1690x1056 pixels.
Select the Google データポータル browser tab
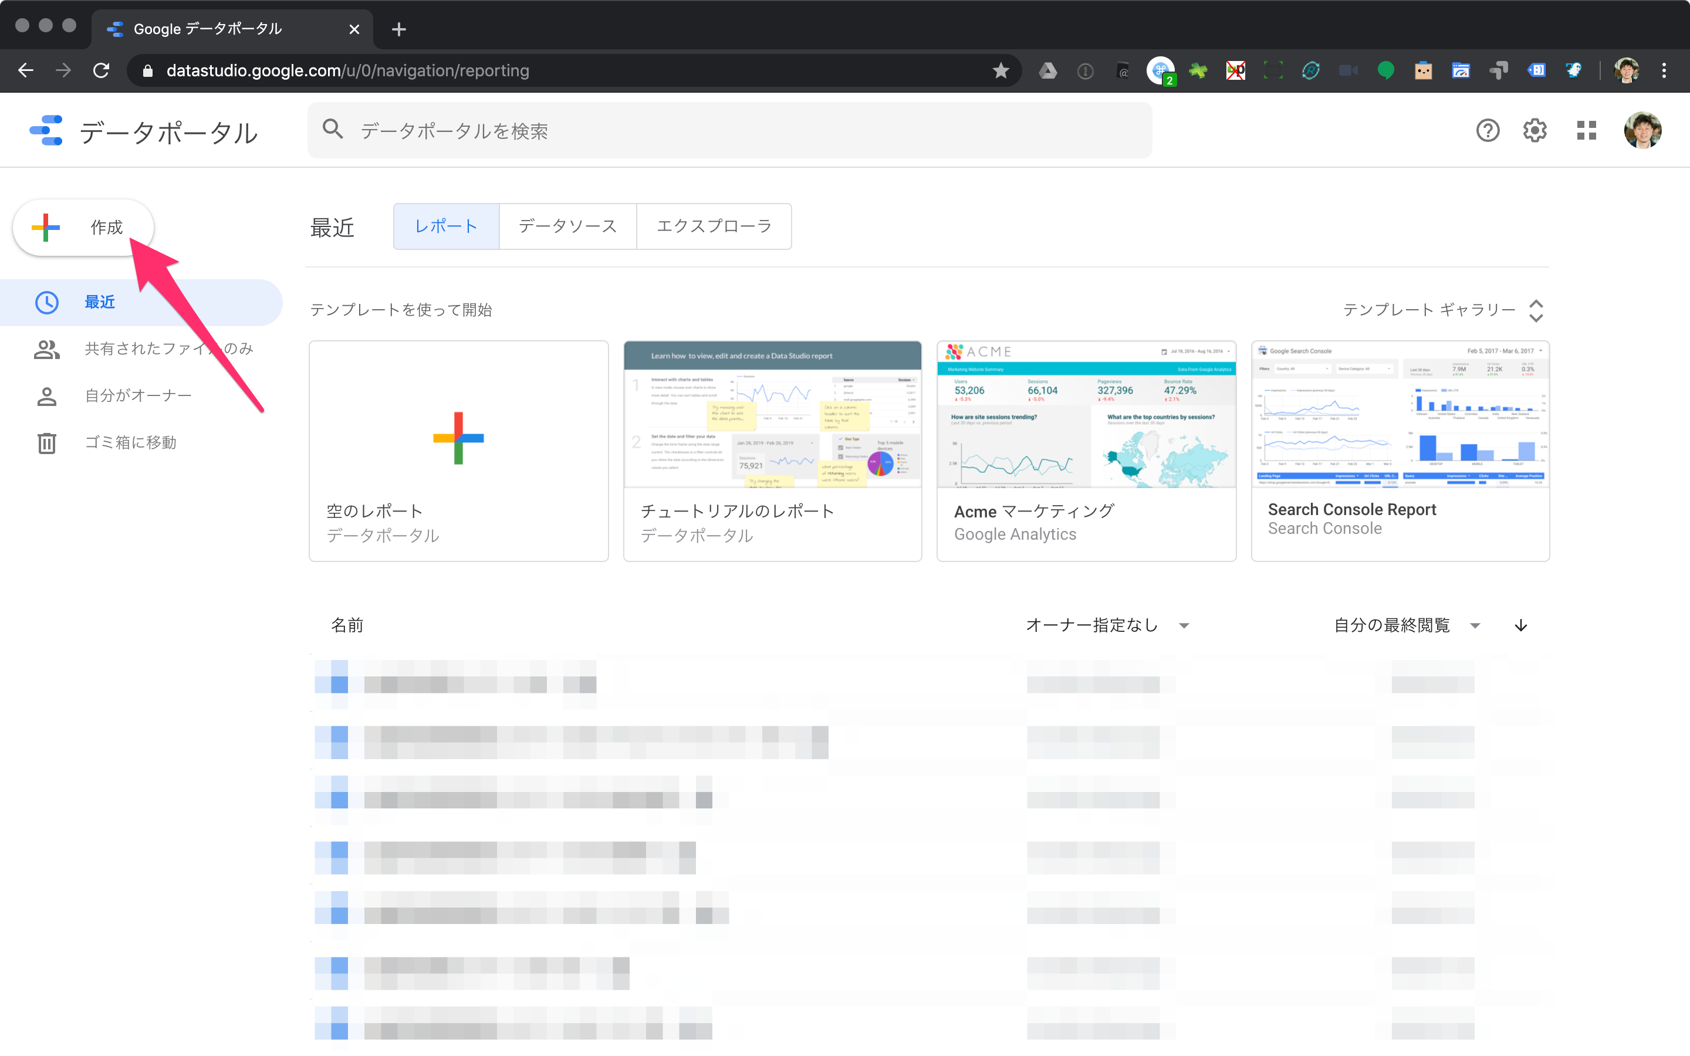point(232,29)
